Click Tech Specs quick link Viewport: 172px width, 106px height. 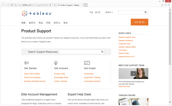pos(123,50)
